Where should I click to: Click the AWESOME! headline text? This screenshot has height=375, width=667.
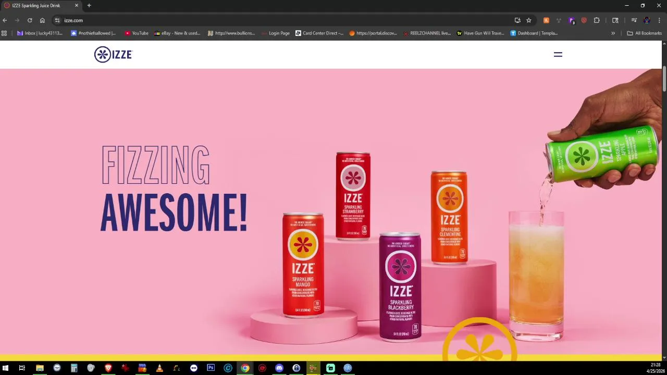pyautogui.click(x=174, y=213)
